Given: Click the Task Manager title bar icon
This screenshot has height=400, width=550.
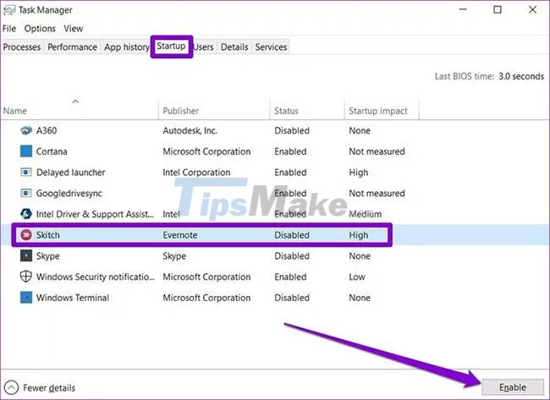Looking at the screenshot, I should tap(9, 10).
